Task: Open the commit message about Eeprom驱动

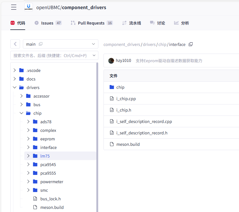Action: [x=169, y=61]
